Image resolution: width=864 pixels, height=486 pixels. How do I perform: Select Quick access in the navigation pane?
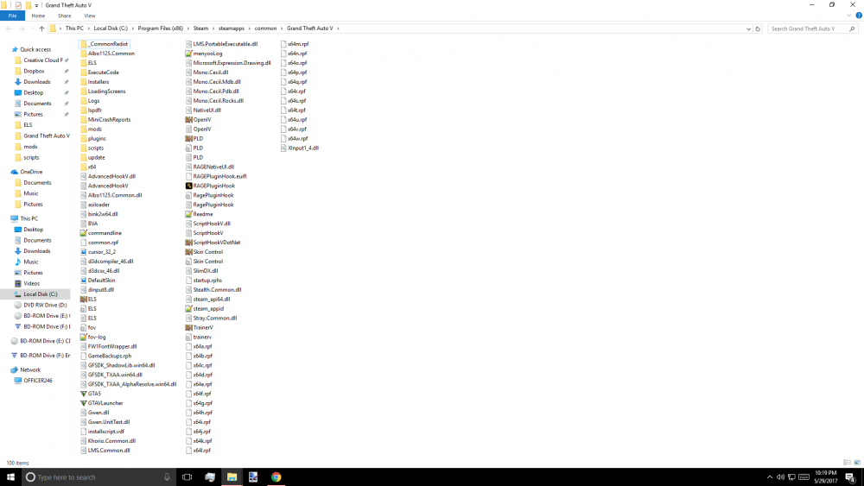[x=35, y=49]
